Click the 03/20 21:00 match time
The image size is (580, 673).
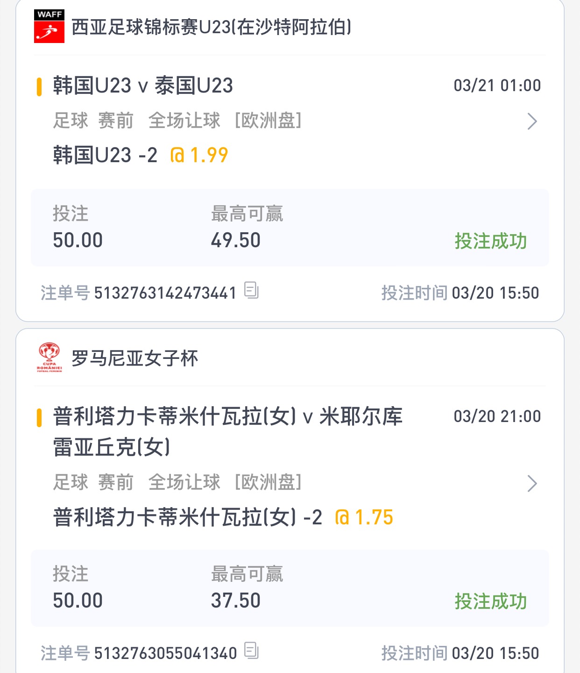497,416
